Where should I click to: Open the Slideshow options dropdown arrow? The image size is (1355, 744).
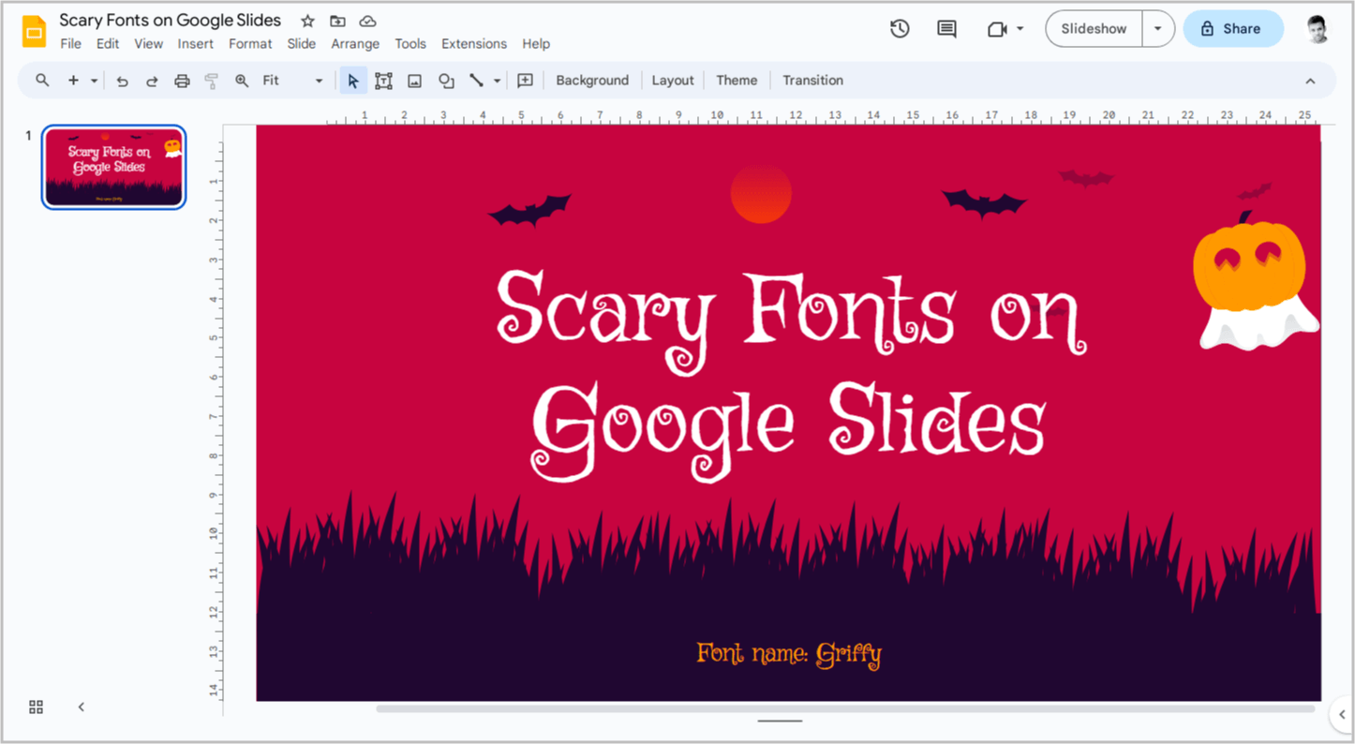[1158, 29]
